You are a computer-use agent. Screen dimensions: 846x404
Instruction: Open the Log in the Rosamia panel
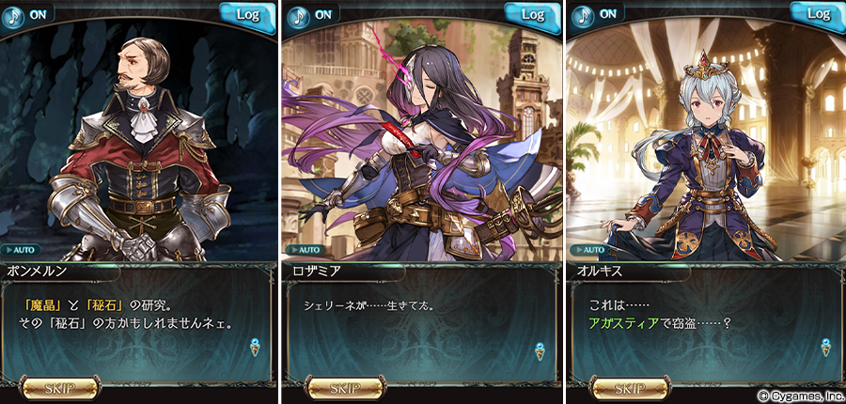pos(533,16)
